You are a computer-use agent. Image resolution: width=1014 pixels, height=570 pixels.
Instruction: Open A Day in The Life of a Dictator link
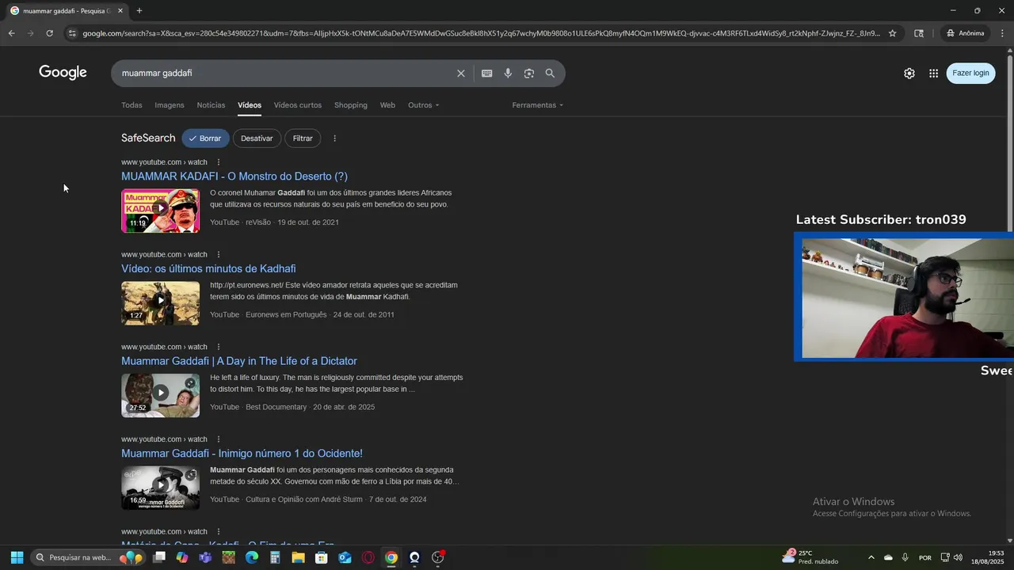tap(239, 361)
